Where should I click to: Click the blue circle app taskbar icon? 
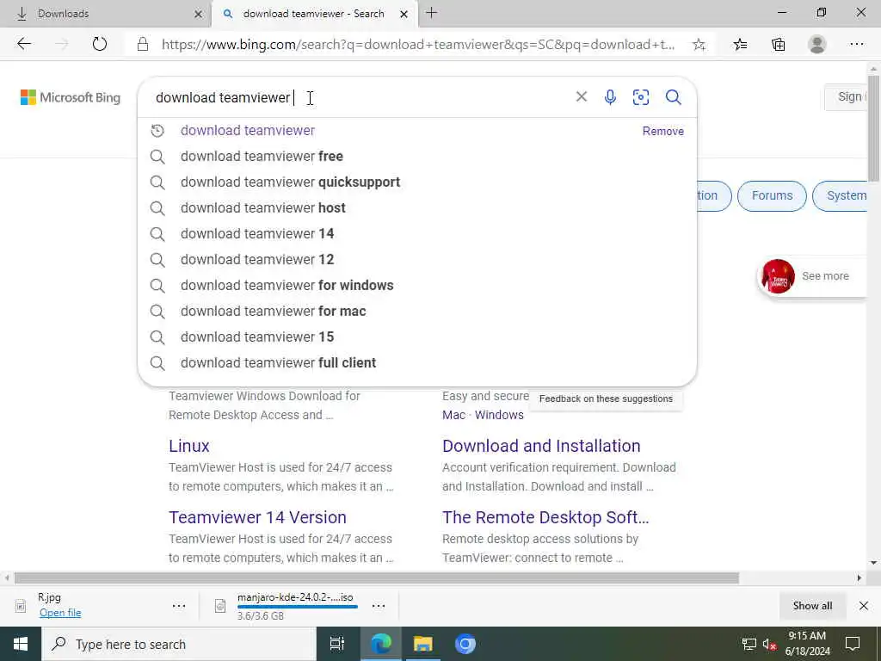465,644
